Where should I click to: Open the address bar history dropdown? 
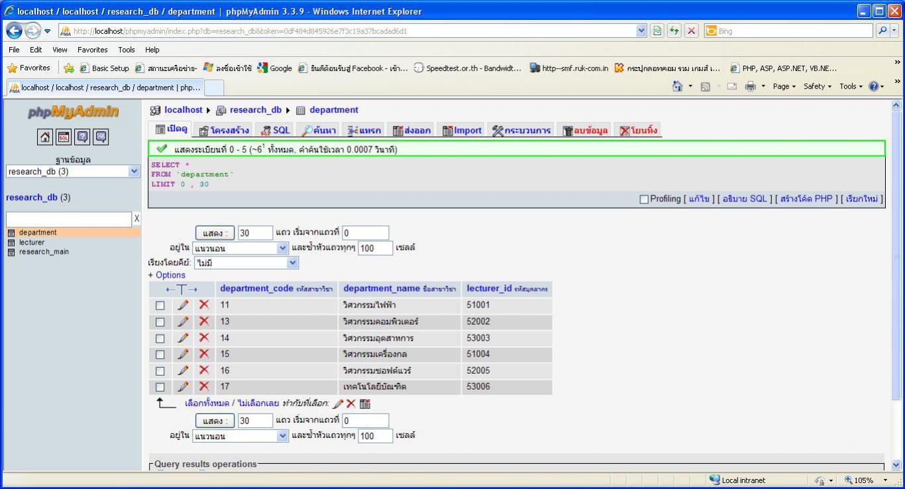point(641,30)
